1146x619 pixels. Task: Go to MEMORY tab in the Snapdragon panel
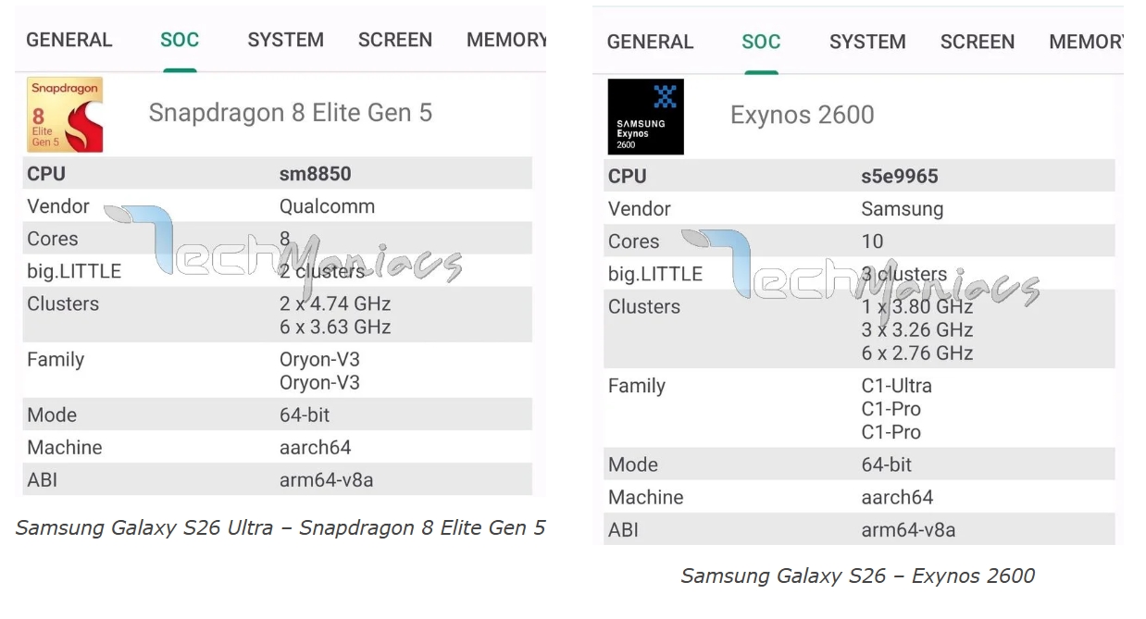tap(505, 40)
